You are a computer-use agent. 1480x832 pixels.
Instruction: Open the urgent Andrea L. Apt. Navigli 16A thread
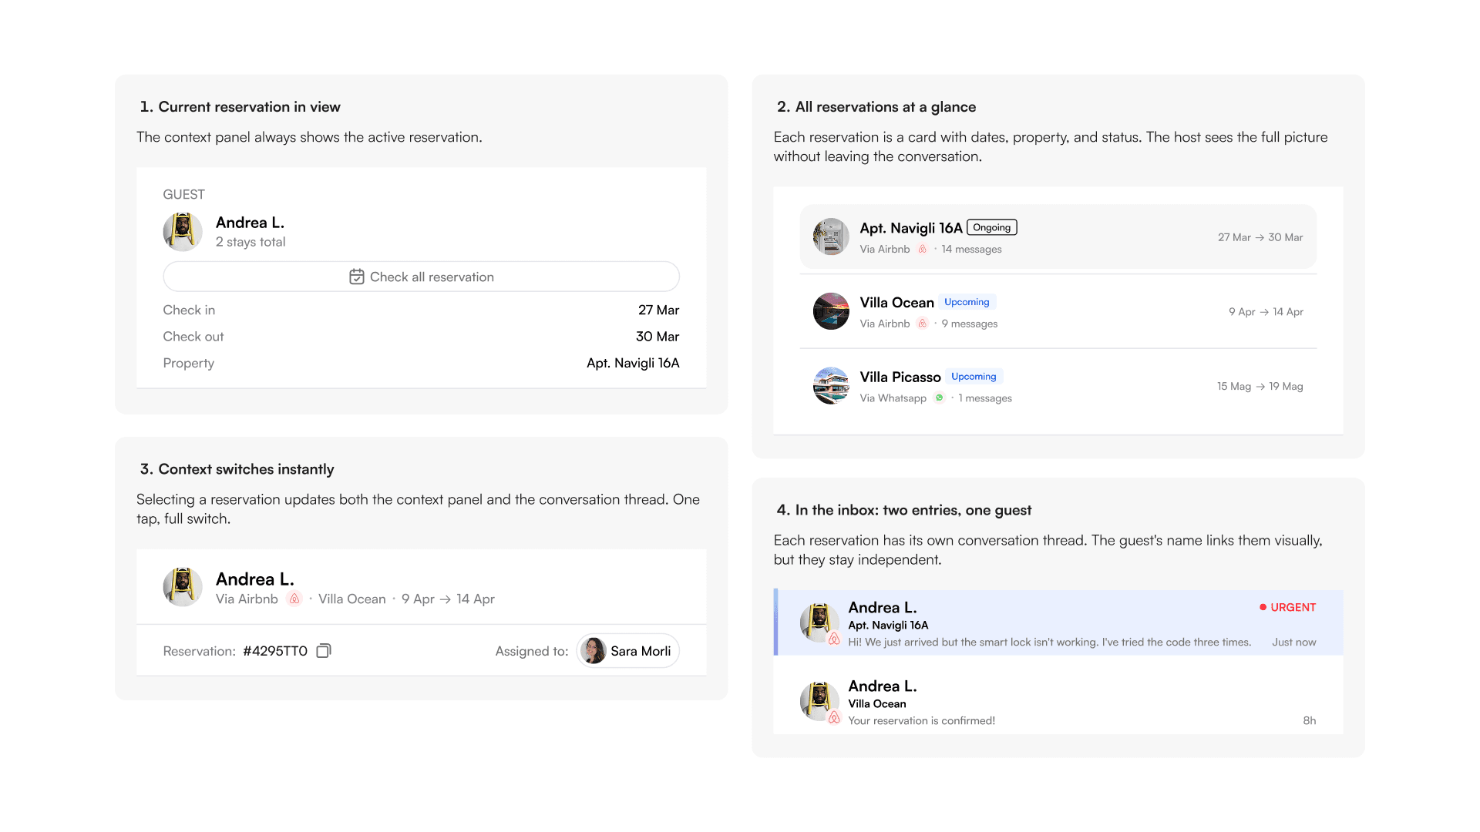1058,622
